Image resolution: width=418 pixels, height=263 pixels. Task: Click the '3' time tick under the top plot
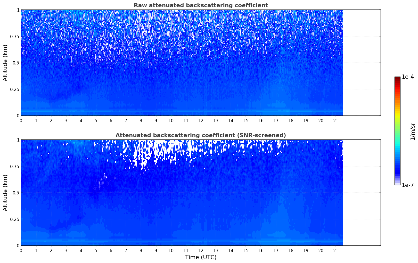coord(66,121)
